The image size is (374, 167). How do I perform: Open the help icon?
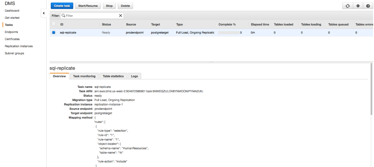(x=368, y=5)
